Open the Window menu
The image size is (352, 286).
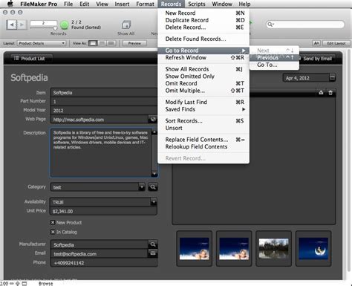(222, 4)
